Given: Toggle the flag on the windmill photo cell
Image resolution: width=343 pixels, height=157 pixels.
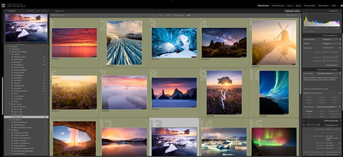Looking at the screenshot, I should [x=250, y=19].
